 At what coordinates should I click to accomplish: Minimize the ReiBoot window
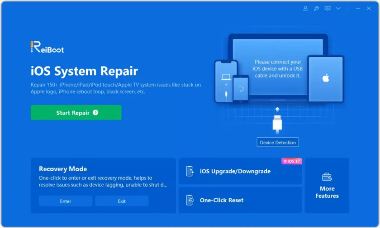click(358, 9)
